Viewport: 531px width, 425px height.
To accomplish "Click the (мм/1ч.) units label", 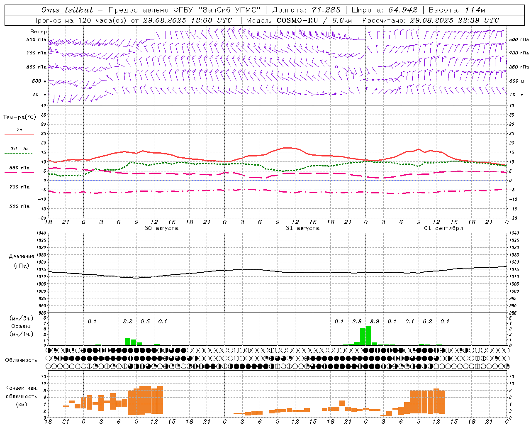I will (x=22, y=335).
